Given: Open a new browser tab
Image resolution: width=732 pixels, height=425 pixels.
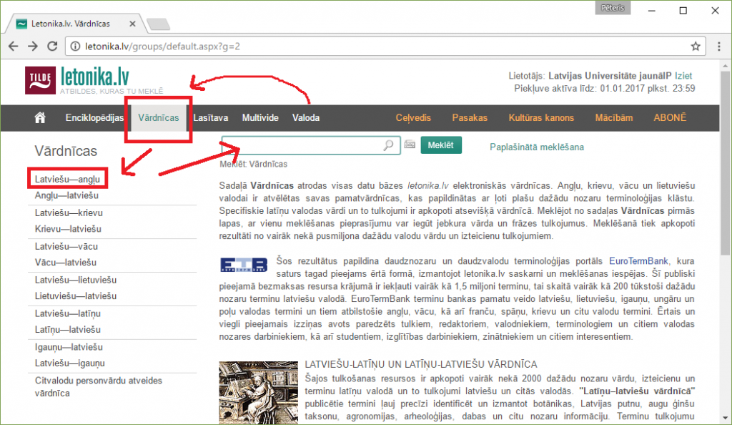Looking at the screenshot, I should tap(158, 24).
